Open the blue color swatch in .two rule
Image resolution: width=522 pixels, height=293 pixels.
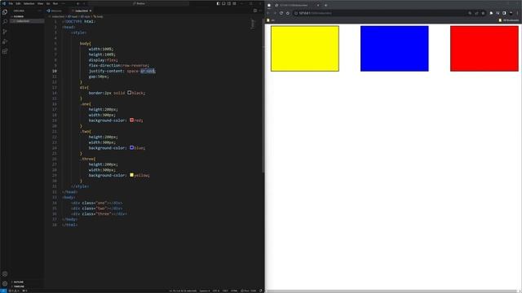[x=132, y=147]
